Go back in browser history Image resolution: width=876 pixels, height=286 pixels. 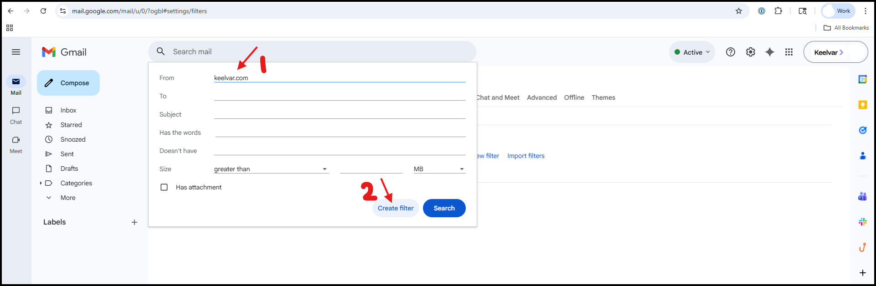click(x=10, y=11)
